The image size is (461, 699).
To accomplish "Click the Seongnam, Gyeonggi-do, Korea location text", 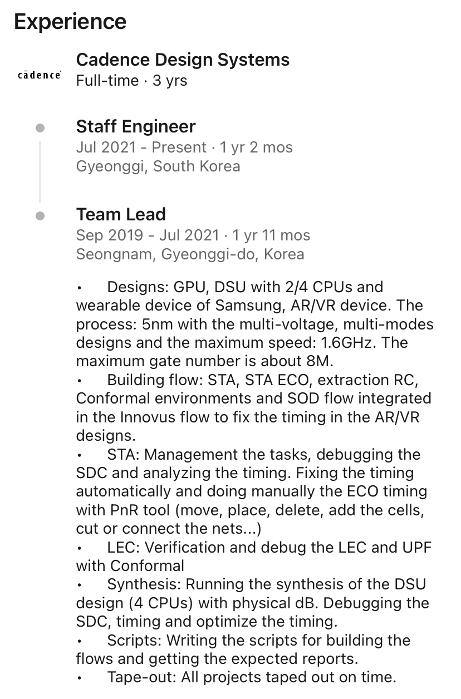I will [x=190, y=254].
